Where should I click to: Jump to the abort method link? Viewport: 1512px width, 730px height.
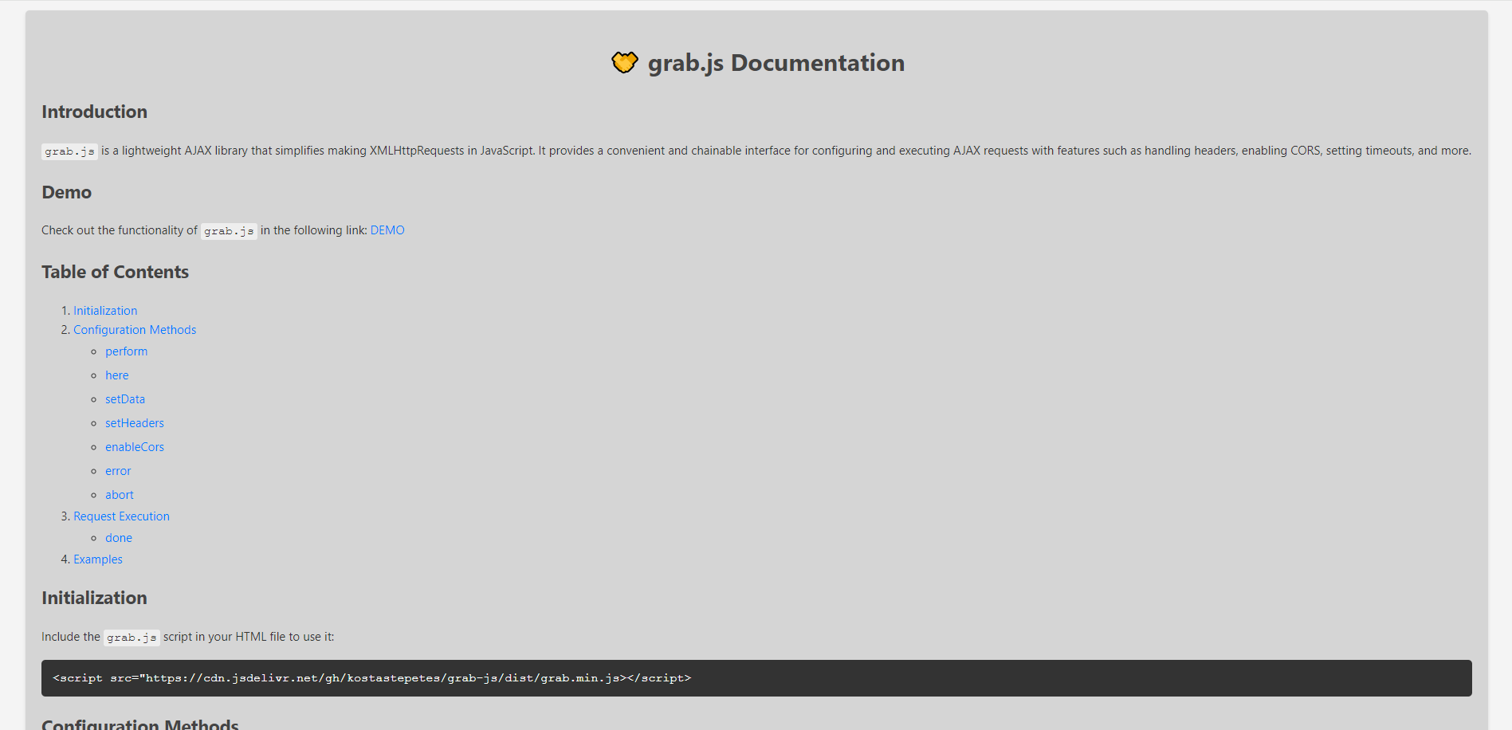coord(120,495)
